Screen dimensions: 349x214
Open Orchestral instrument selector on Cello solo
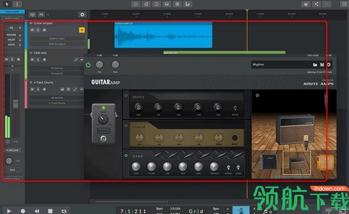(x=57, y=73)
